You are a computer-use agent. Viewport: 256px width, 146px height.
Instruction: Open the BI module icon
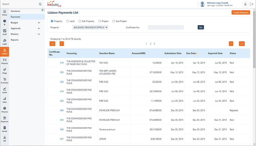tap(5, 23)
